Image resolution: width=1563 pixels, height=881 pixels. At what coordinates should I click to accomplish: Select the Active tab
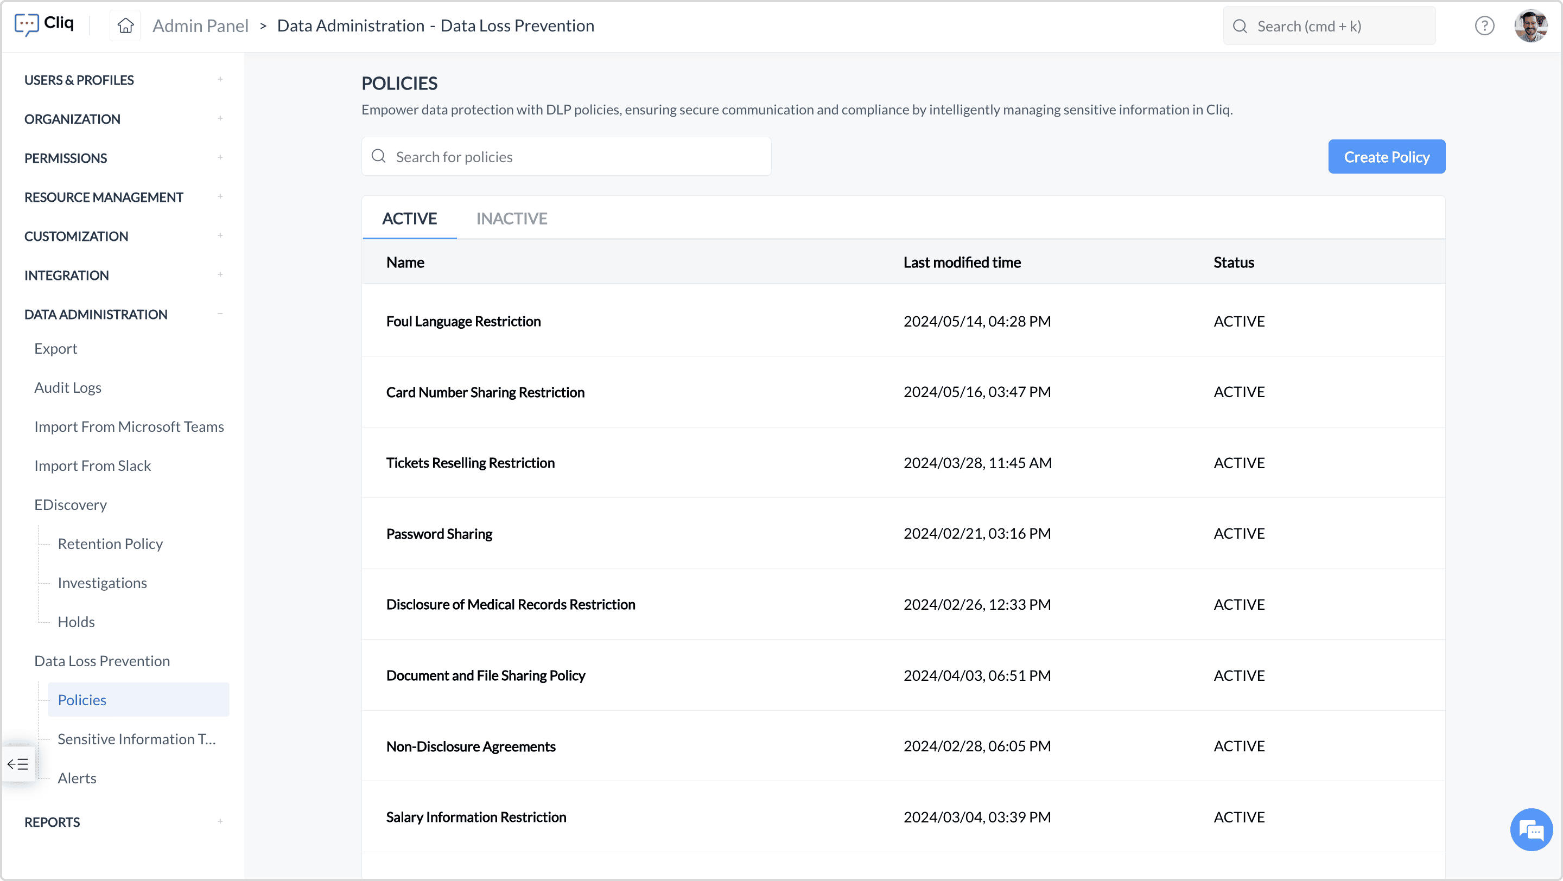coord(410,218)
